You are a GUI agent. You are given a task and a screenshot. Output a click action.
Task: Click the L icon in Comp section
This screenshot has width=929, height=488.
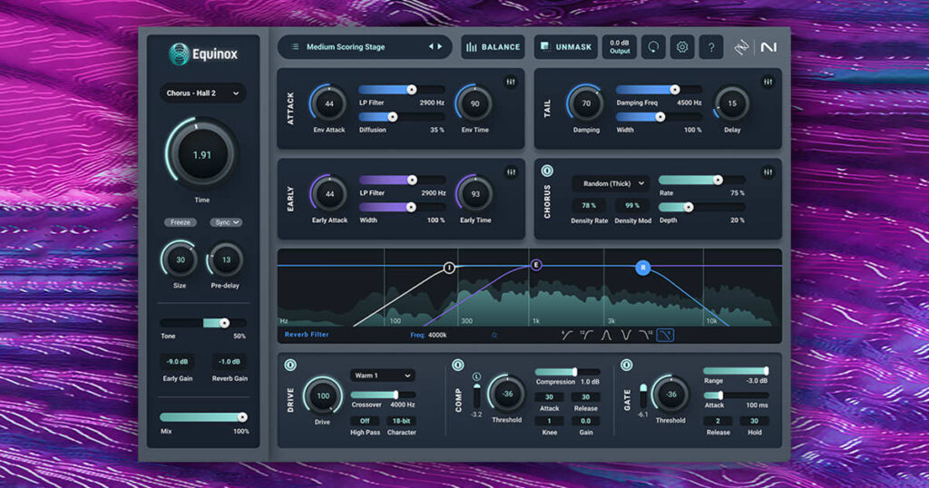point(476,376)
